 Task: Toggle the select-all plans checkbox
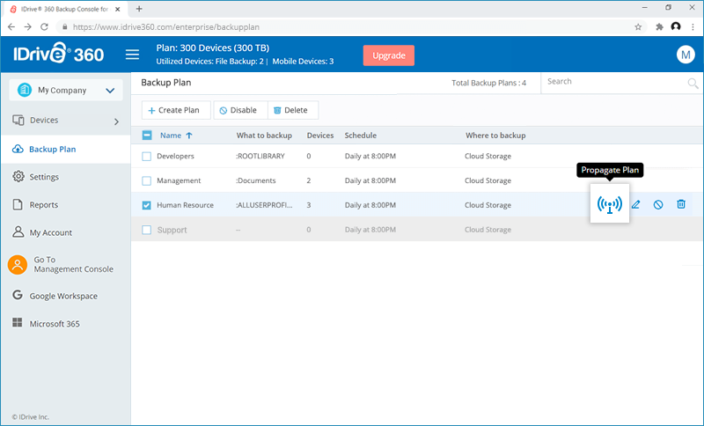[x=147, y=136]
